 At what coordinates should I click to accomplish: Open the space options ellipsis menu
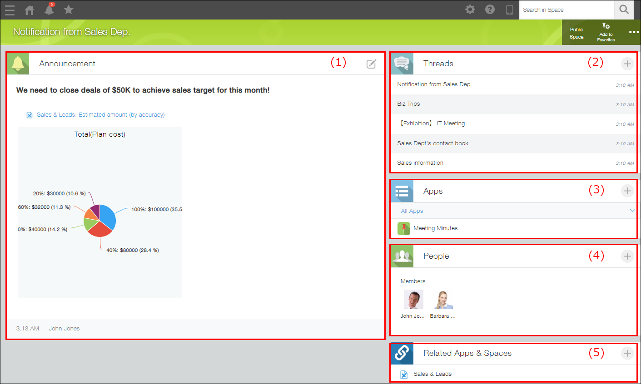coord(634,32)
